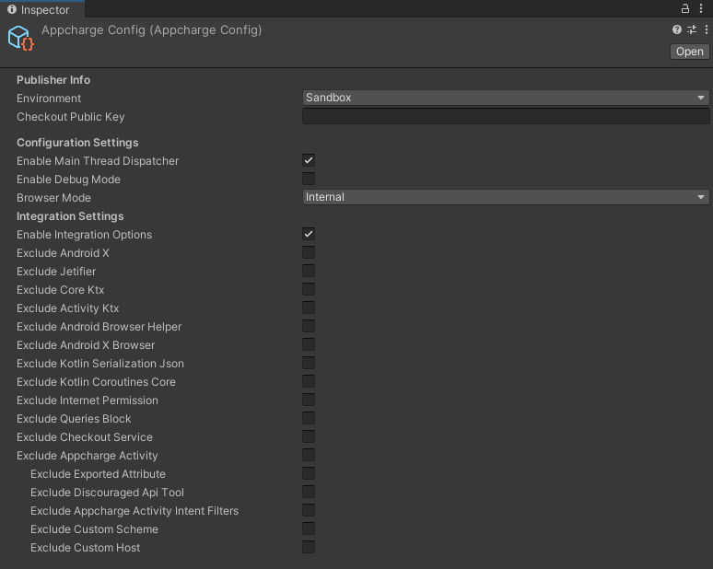This screenshot has width=713, height=569.
Task: Check Exclude Queries Block
Action: pos(309,418)
